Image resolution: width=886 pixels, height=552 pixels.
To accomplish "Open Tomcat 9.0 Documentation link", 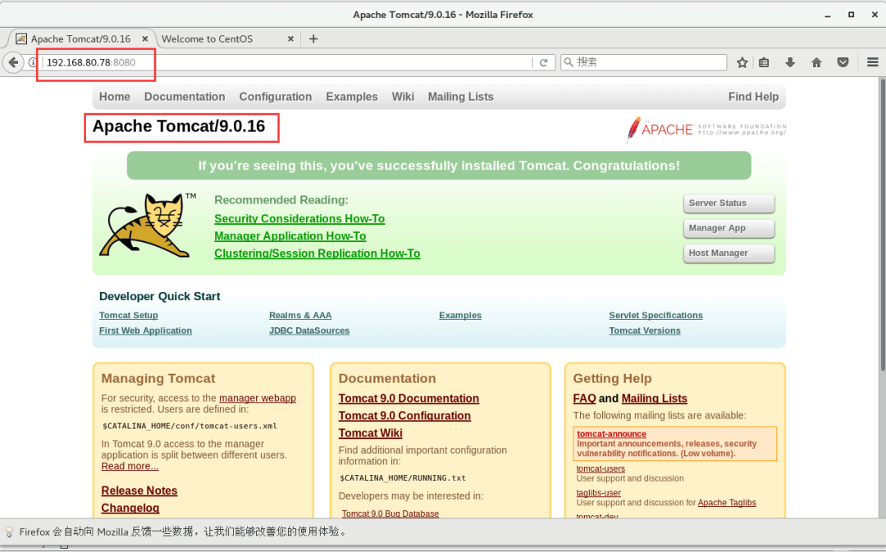I will point(409,399).
